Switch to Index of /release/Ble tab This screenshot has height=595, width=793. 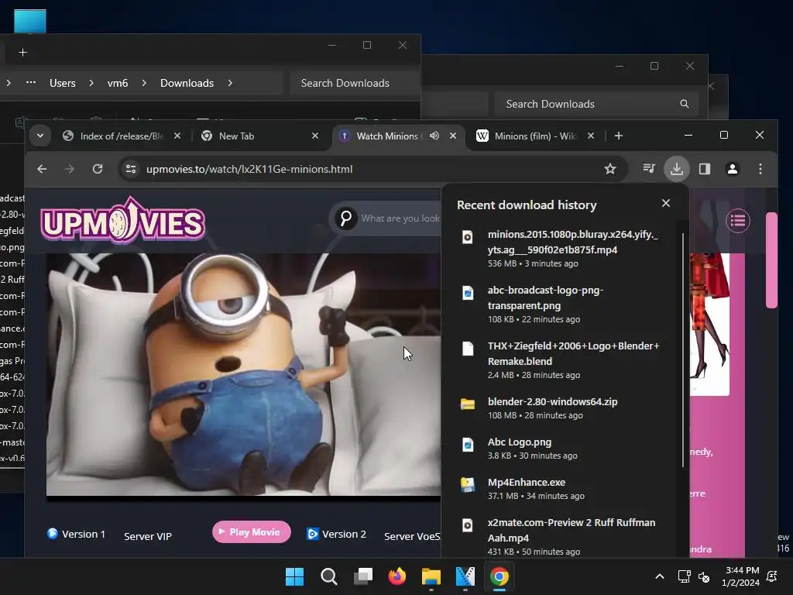[x=122, y=136]
